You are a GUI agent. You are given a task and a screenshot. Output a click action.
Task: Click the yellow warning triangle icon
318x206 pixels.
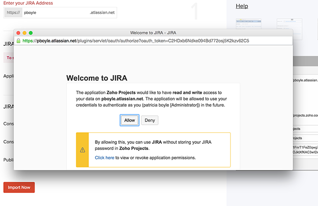[x=82, y=150]
